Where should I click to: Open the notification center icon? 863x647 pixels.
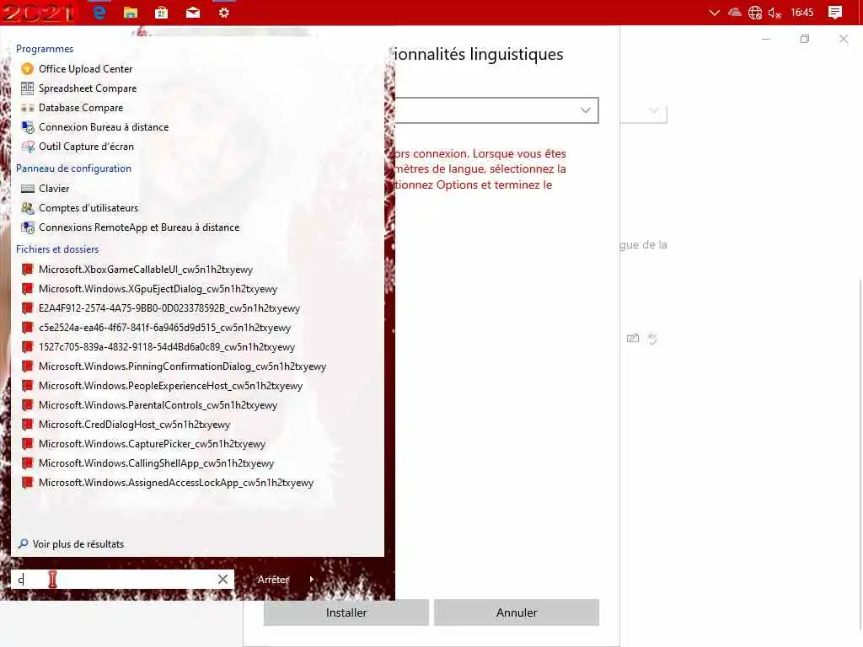coord(835,13)
